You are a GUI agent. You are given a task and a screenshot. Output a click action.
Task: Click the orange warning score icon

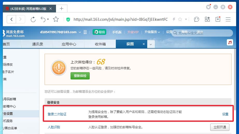click(59, 68)
